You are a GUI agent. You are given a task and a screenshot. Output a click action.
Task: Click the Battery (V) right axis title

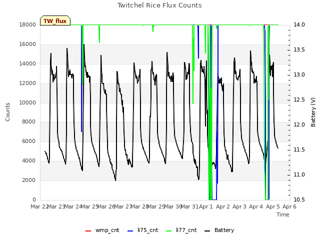[313, 112]
